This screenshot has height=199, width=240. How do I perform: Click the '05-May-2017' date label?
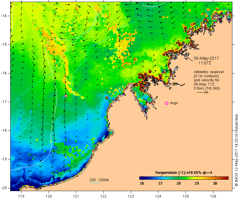coord(206,58)
